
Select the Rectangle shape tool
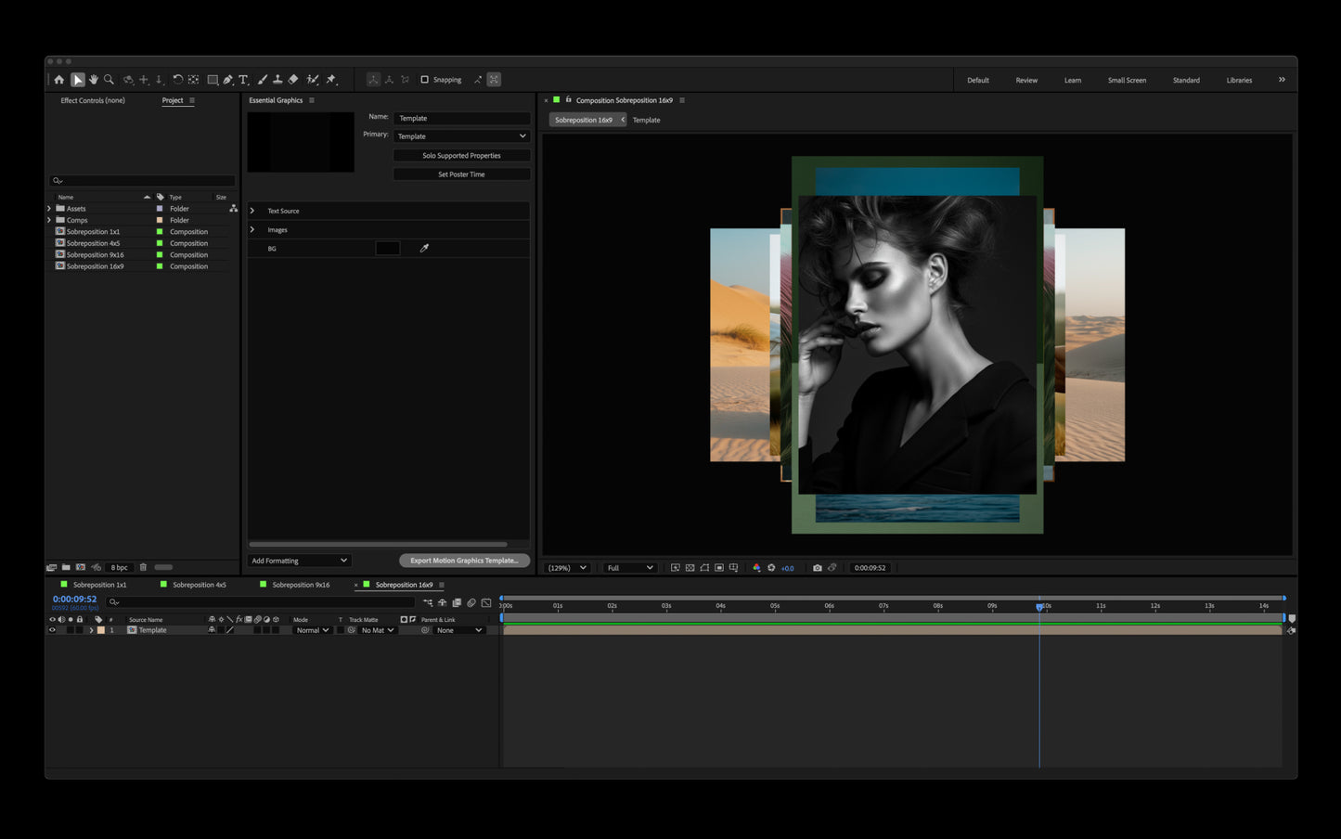coord(213,80)
